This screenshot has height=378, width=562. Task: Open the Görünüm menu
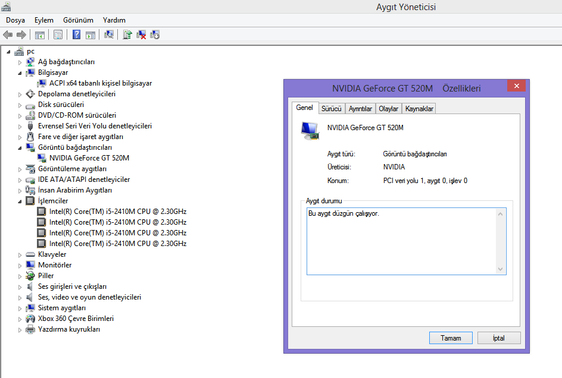click(78, 20)
